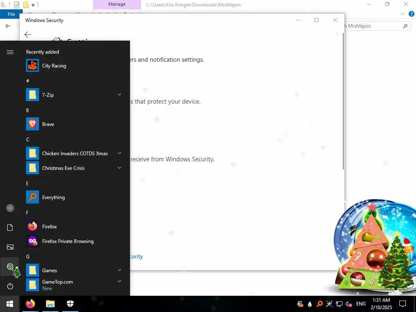Select the Manage tab in Explorer
The height and width of the screenshot is (312, 416).
point(117,4)
